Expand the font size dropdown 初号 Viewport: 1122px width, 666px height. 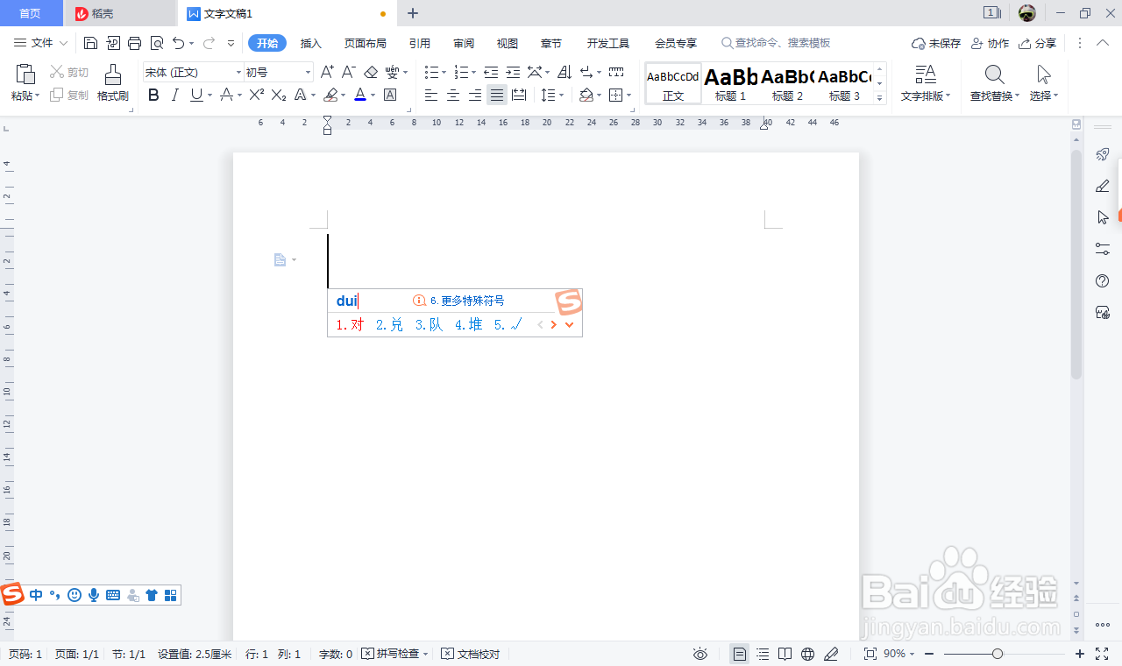(279, 71)
